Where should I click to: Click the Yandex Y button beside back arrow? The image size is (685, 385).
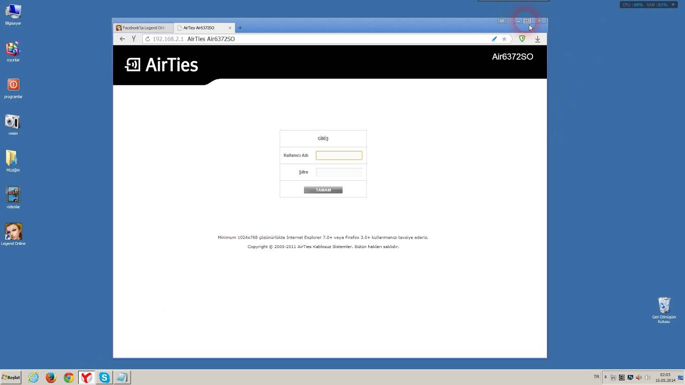click(x=134, y=39)
